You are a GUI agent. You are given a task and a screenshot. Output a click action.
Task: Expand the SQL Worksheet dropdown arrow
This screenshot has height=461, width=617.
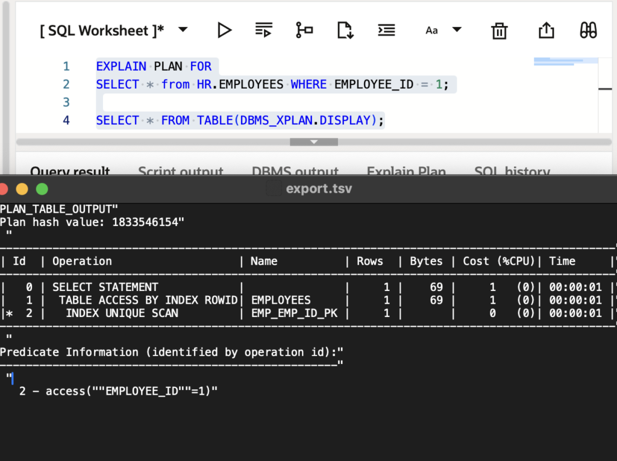[183, 30]
